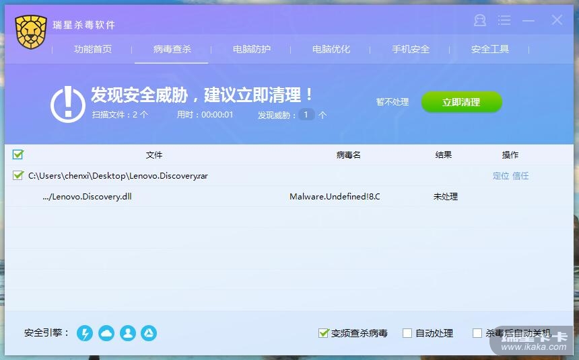Open the main menu list icon
Image resolution: width=579 pixels, height=360 pixels.
[504, 20]
